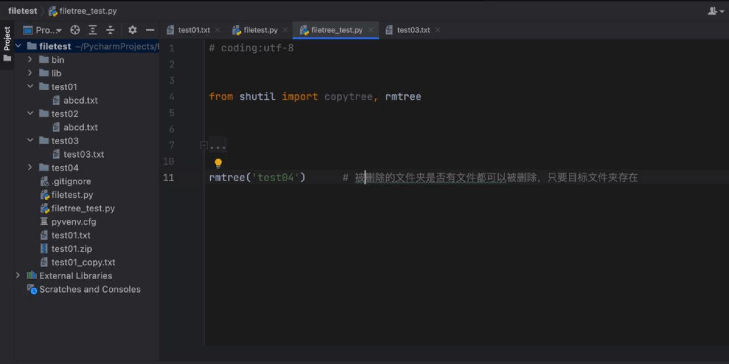Viewport: 729px width, 364px height.
Task: Unfold the collapsed code region at line 7
Action: pos(203,146)
